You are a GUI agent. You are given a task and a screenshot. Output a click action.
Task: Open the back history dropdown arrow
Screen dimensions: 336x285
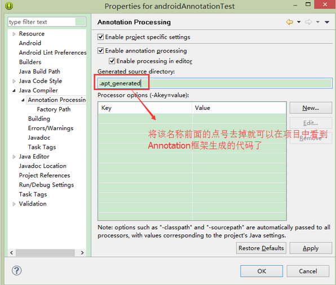[299, 22]
